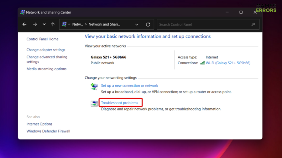This screenshot has width=282, height=158.
Task: Refresh the Control Panel view
Action: 148,24
